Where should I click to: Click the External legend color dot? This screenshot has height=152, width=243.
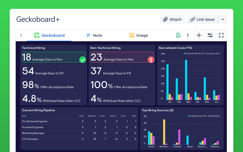pyautogui.click(x=185, y=53)
